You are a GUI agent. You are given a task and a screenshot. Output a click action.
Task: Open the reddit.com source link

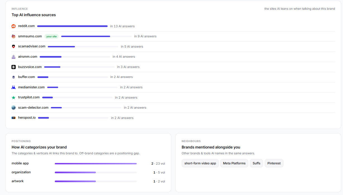click(x=26, y=26)
